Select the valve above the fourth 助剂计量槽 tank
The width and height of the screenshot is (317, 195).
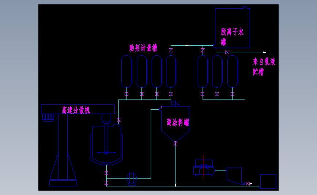point(171,50)
